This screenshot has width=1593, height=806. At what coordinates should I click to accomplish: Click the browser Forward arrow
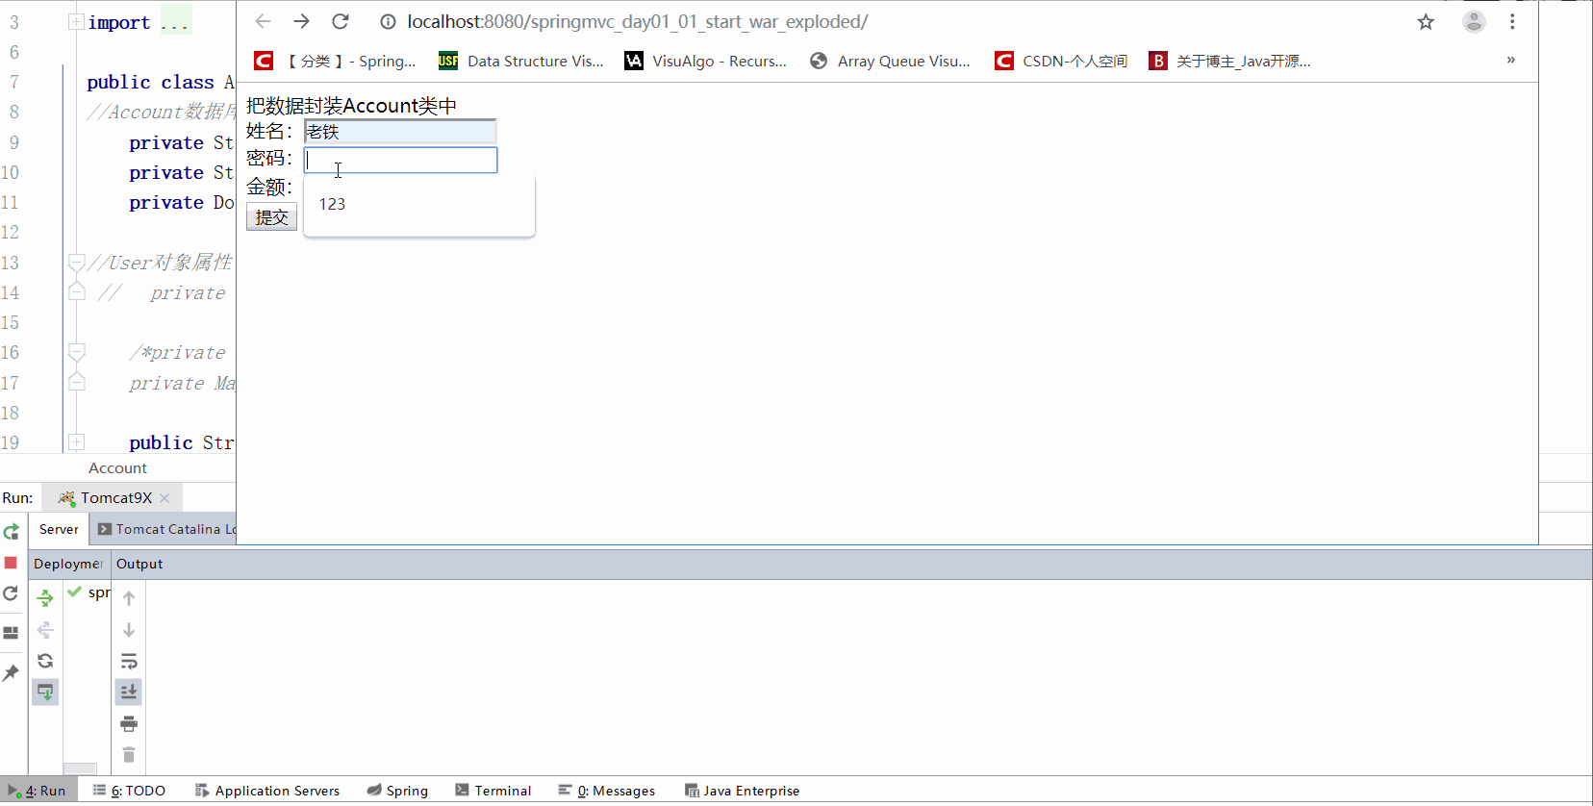pyautogui.click(x=301, y=21)
